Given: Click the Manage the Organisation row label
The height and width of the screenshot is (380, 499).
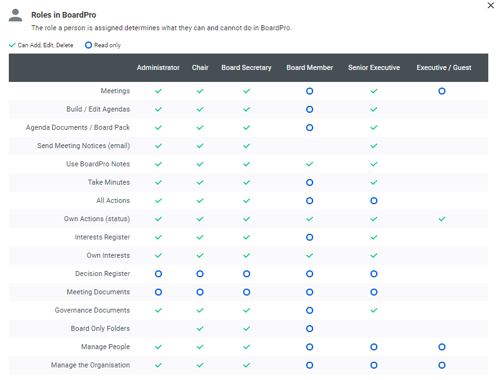Looking at the screenshot, I should tap(90, 366).
